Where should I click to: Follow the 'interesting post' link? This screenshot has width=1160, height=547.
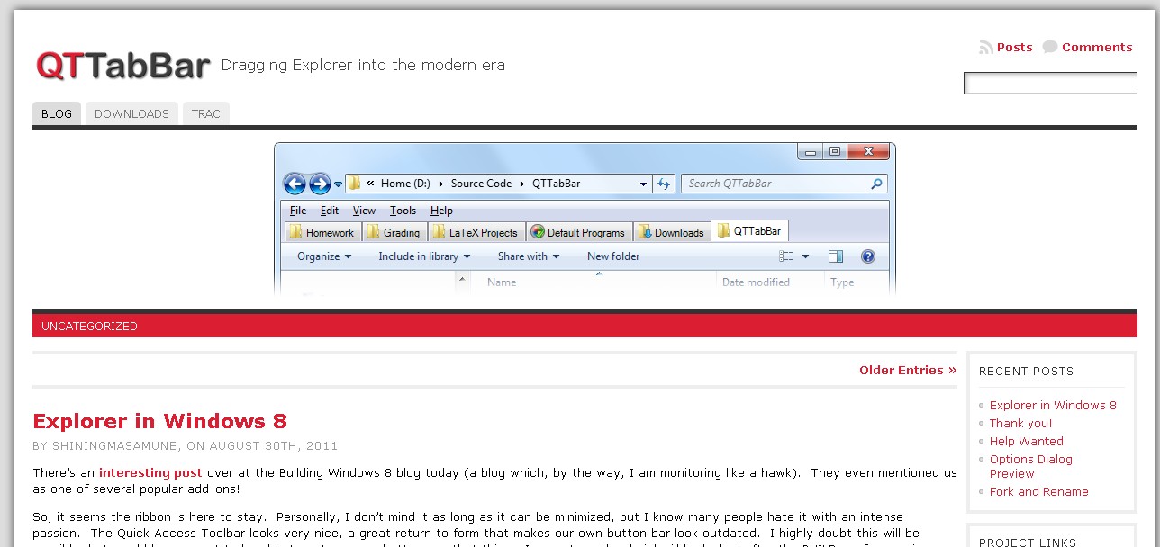click(150, 472)
